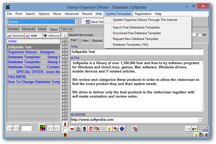The width and height of the screenshot is (216, 144).
Task: Click the blank box between the hand icons
Action: (x=26, y=128)
